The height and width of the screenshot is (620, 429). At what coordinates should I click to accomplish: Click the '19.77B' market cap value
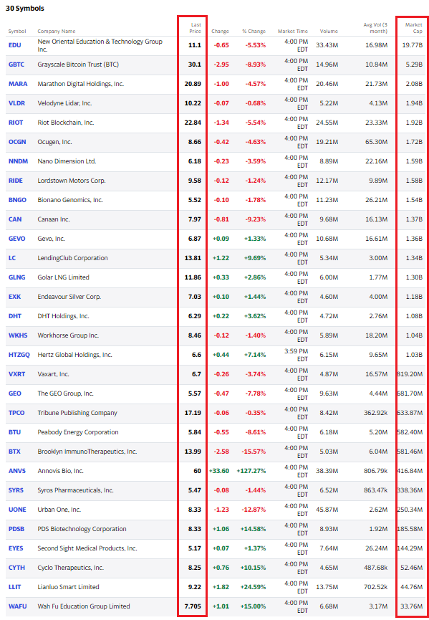(413, 45)
